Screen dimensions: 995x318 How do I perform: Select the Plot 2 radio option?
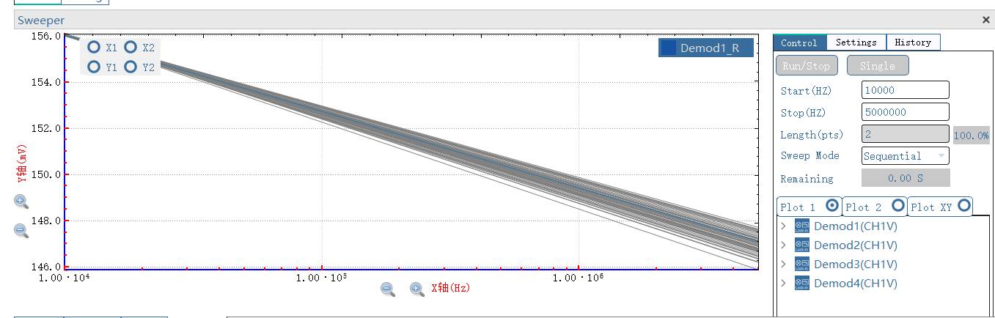897,206
